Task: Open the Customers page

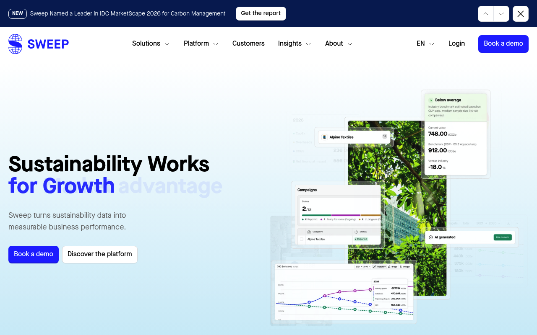Action: (x=248, y=44)
